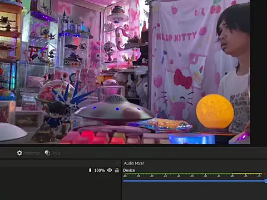
Task: Click the 100% indicator in the source row
Action: click(100, 170)
